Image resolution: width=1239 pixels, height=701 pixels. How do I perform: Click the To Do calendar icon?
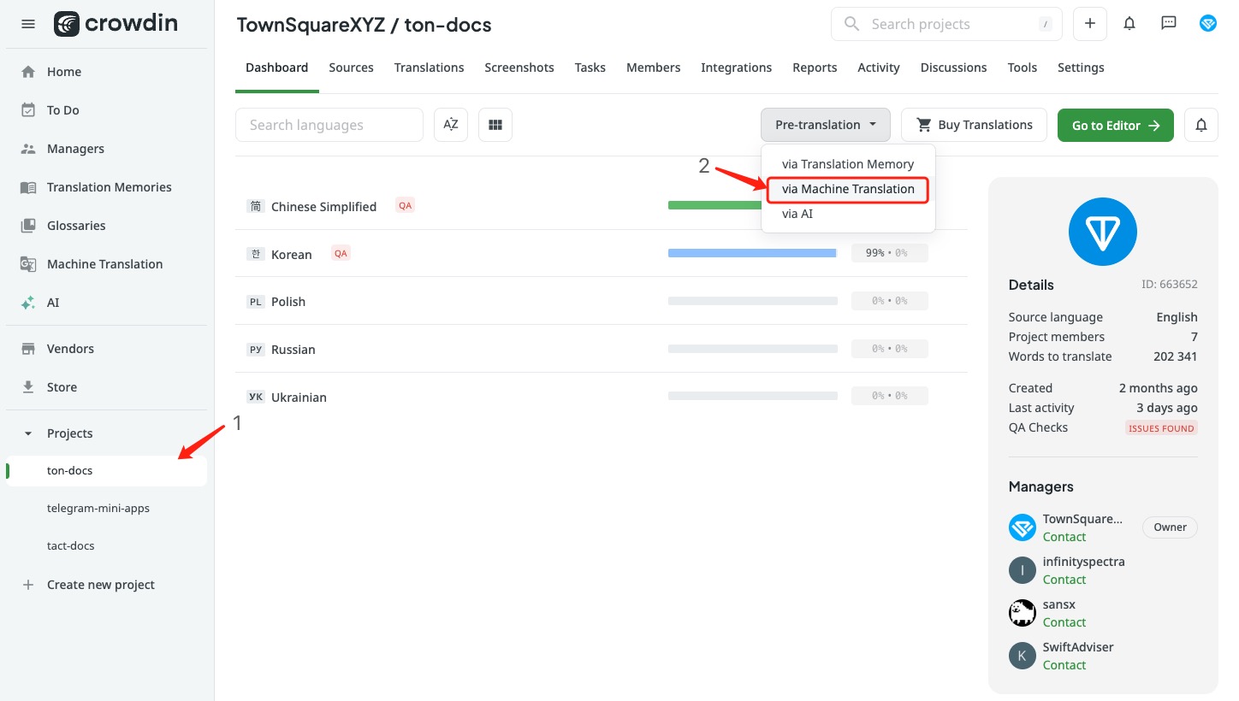click(x=28, y=110)
